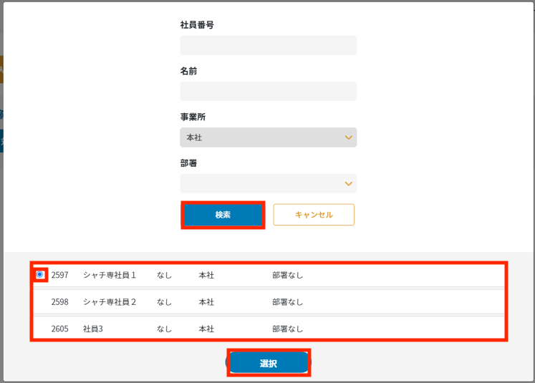Click 本社 in the 2598 row
Screen dimensions: 535x383
[206, 302]
